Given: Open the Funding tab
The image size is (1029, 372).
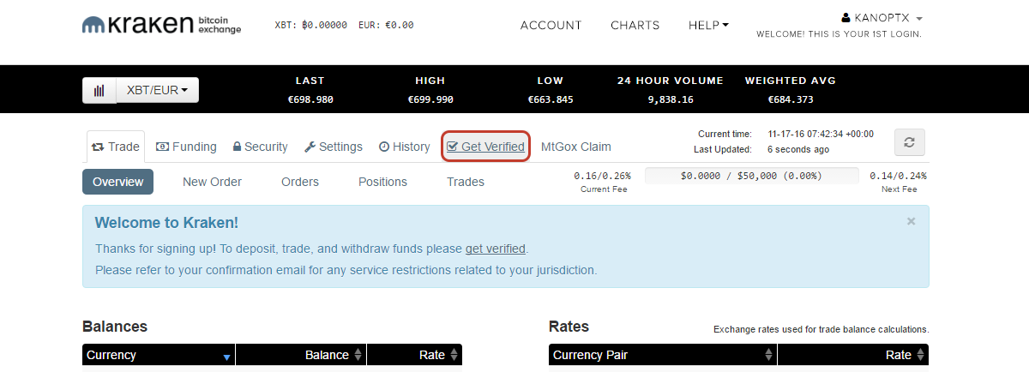Looking at the screenshot, I should coord(186,147).
